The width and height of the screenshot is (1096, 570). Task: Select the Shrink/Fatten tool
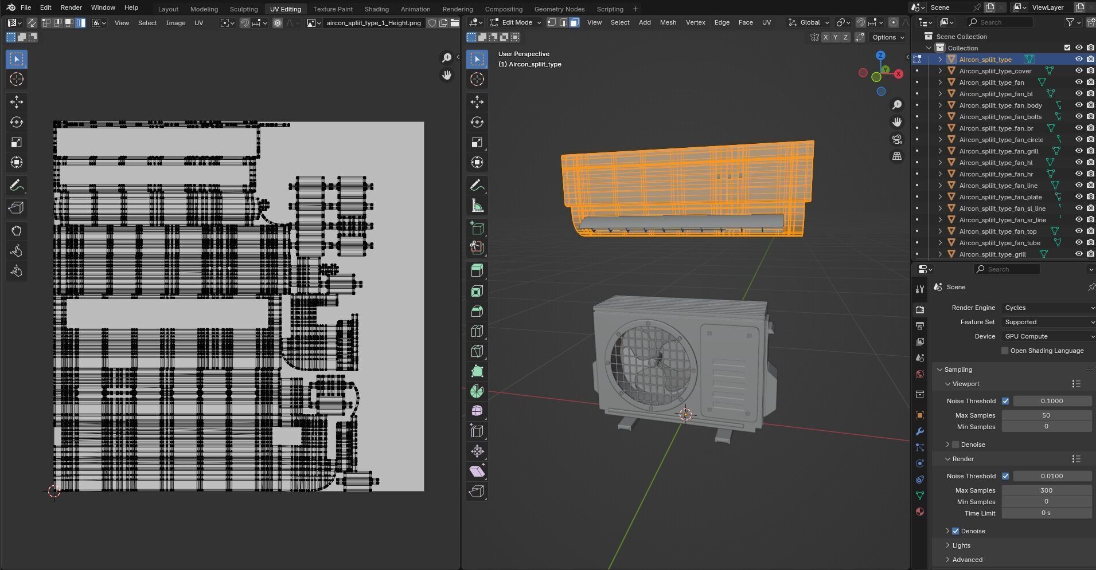[477, 451]
